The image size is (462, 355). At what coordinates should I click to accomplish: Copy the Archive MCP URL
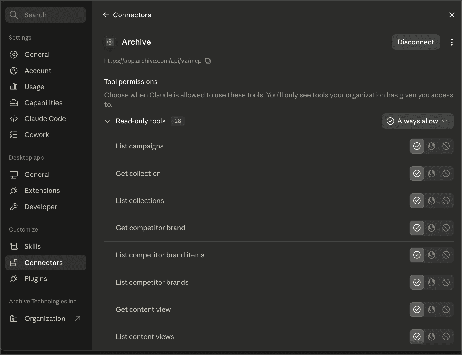click(208, 61)
